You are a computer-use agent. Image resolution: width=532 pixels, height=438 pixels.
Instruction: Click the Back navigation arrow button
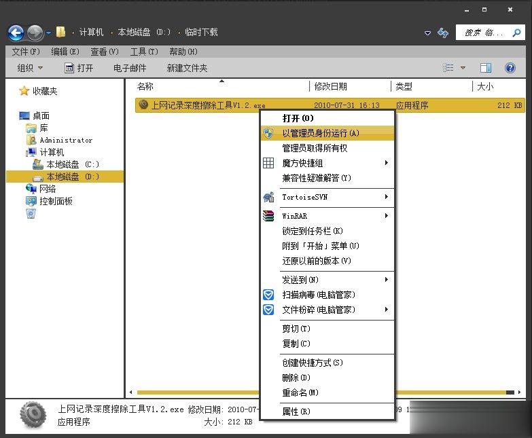click(x=16, y=32)
